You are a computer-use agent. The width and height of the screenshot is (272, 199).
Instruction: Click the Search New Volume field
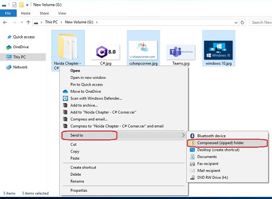pyautogui.click(x=261, y=22)
